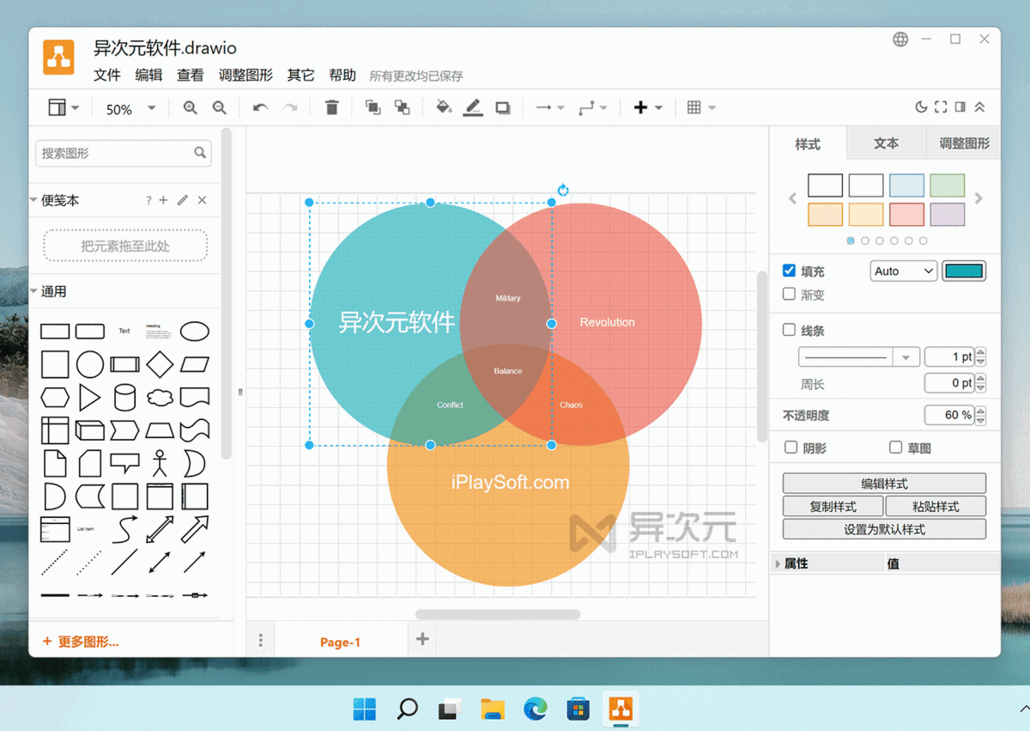Screen dimensions: 1030x731
Task: Open the waypoint style dropdown
Action: coord(593,108)
